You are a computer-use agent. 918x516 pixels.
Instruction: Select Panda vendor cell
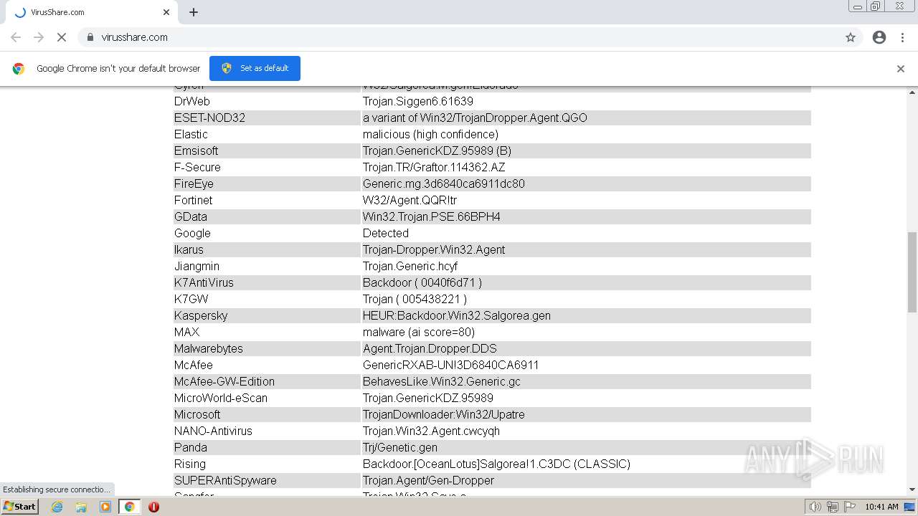266,447
